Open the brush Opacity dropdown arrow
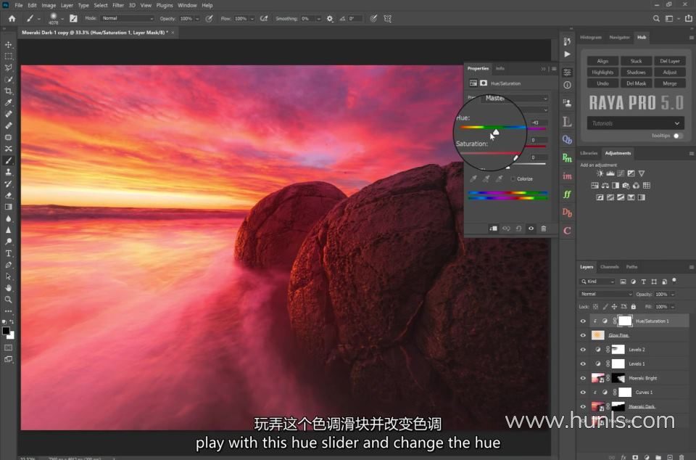Image resolution: width=696 pixels, height=460 pixels. point(197,19)
